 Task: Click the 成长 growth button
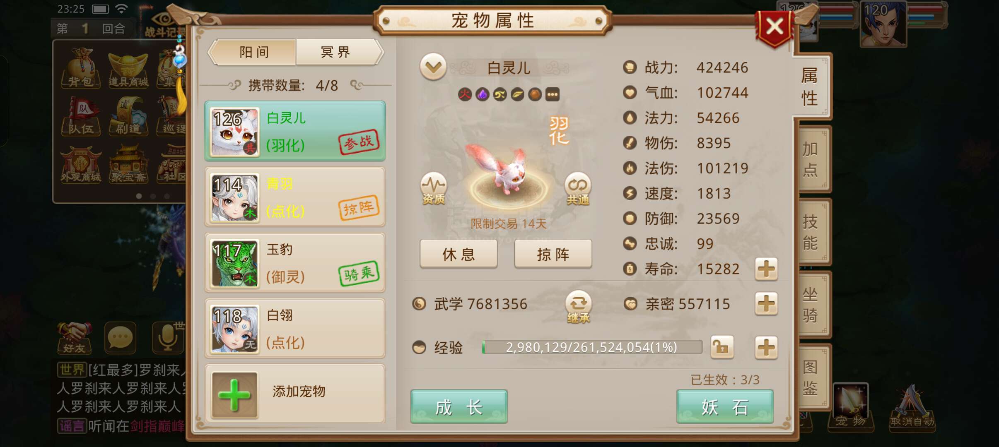click(x=459, y=407)
